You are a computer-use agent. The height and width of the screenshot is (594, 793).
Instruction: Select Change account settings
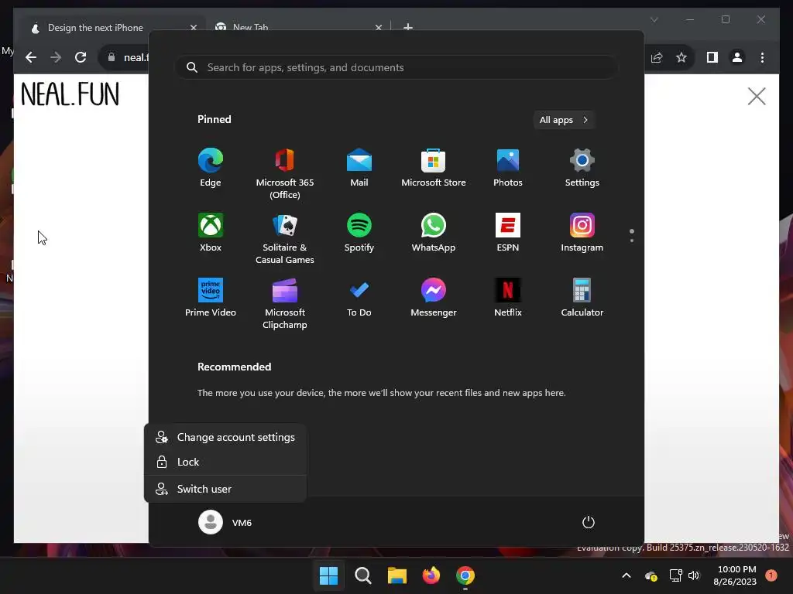[225, 438]
